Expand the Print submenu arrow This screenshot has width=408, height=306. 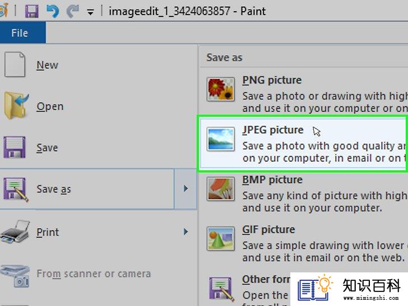(186, 231)
